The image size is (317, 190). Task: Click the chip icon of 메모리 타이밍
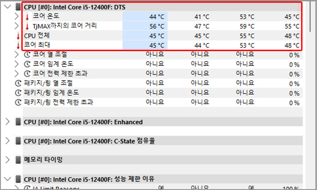18,160
